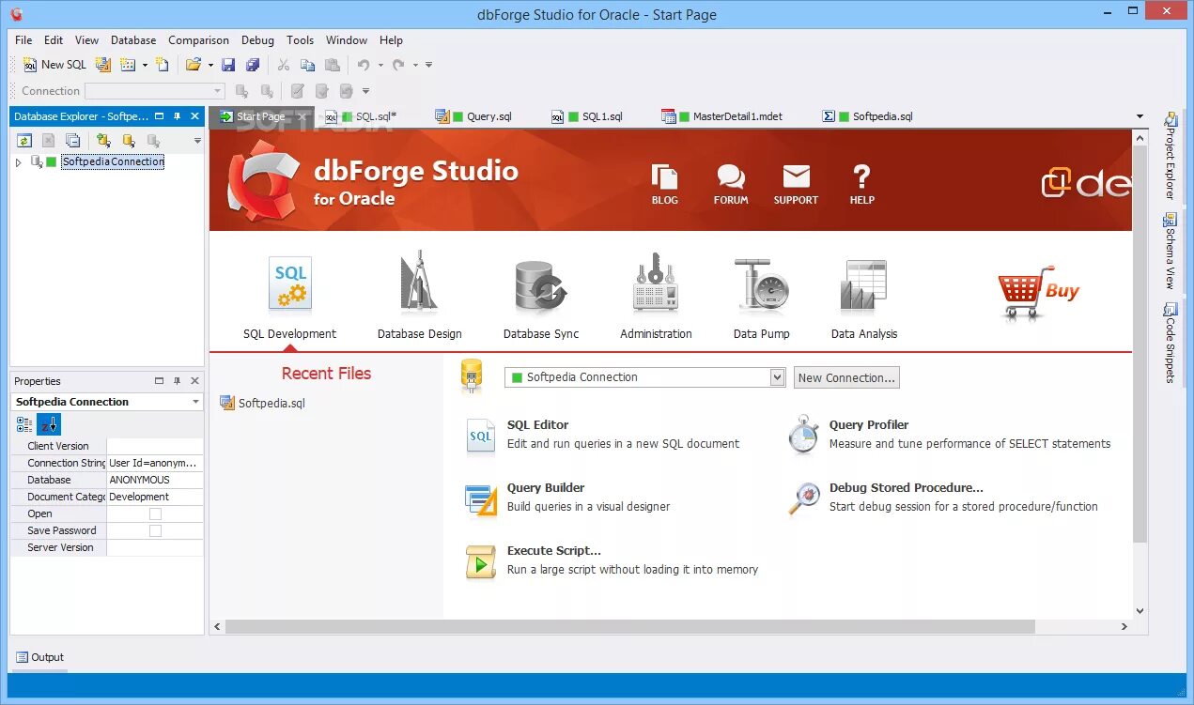Click the New SQL toolbar button

[54, 65]
